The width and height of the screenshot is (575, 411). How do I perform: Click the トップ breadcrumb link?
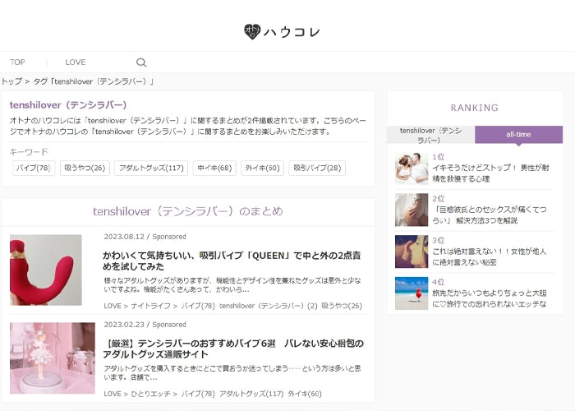[x=11, y=81]
